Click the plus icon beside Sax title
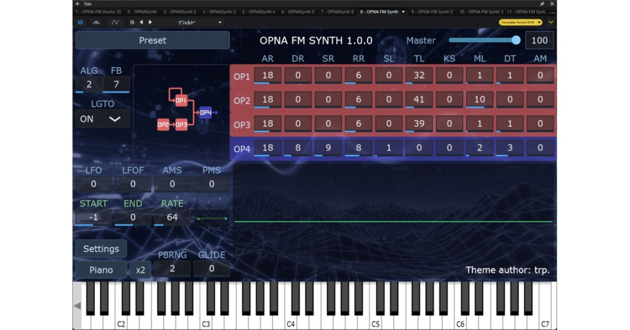This screenshot has height=330, width=630. coord(77,3)
